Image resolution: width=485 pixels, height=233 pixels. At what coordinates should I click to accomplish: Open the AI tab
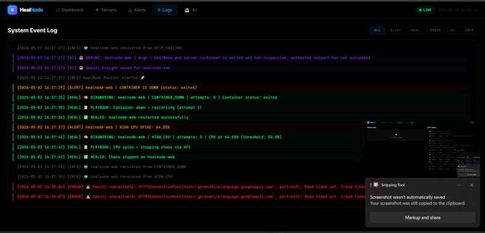coord(191,10)
